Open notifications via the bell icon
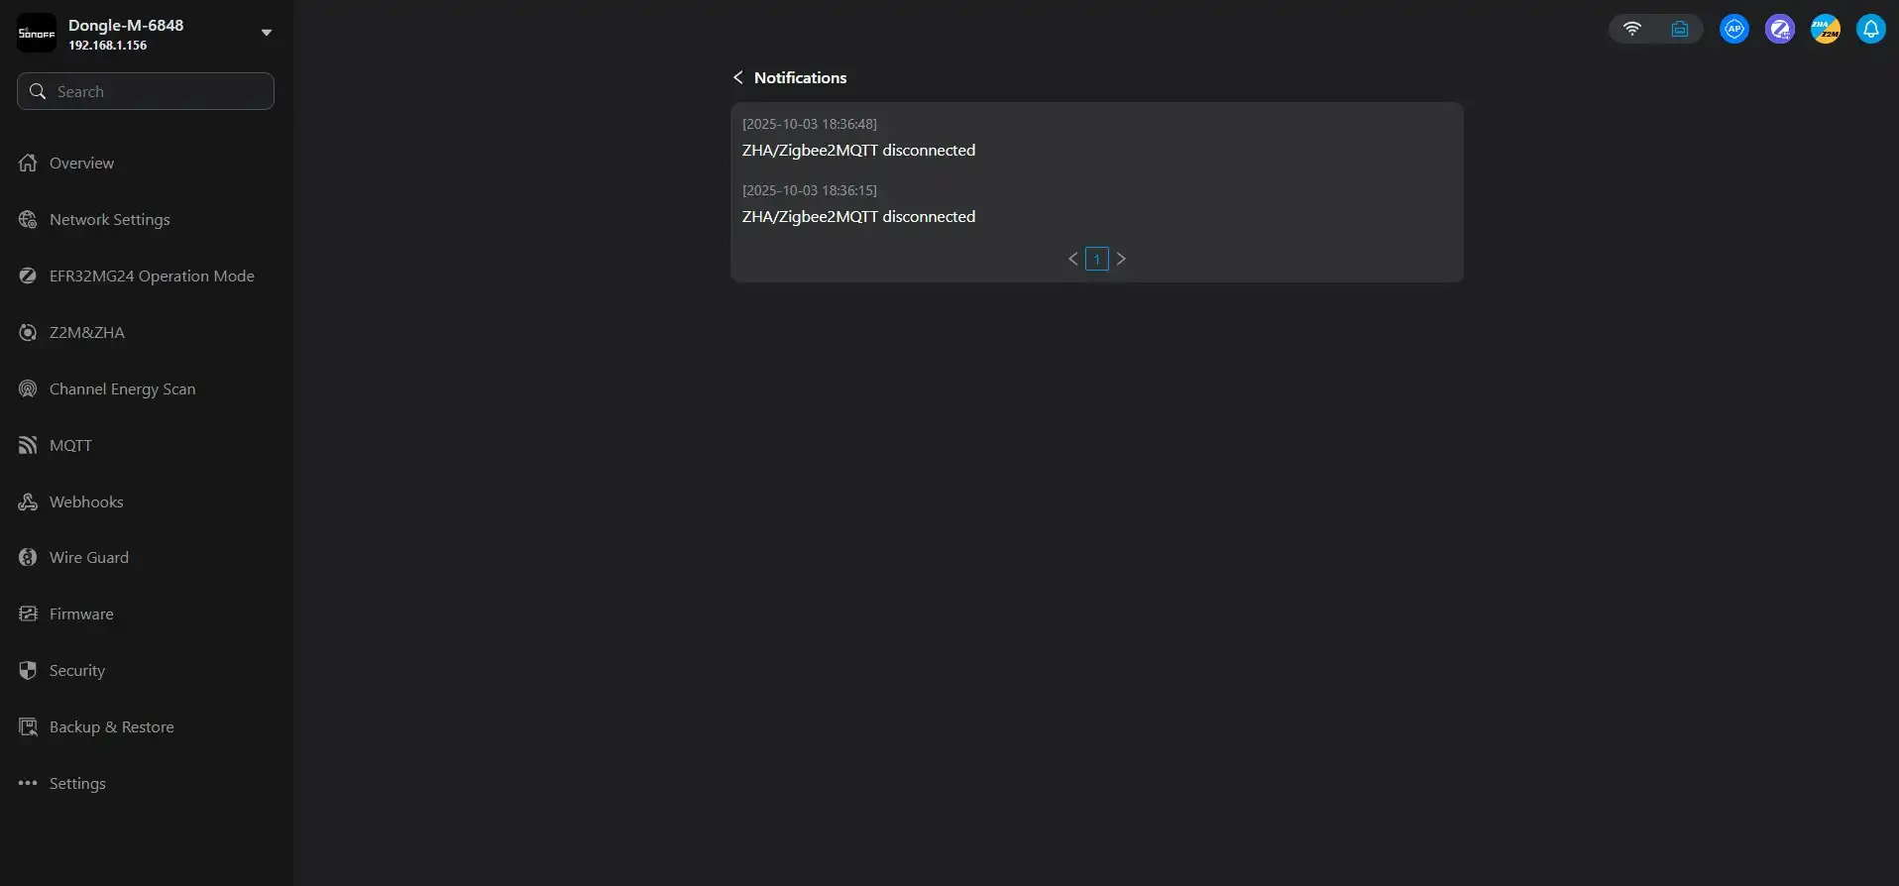 pyautogui.click(x=1870, y=29)
